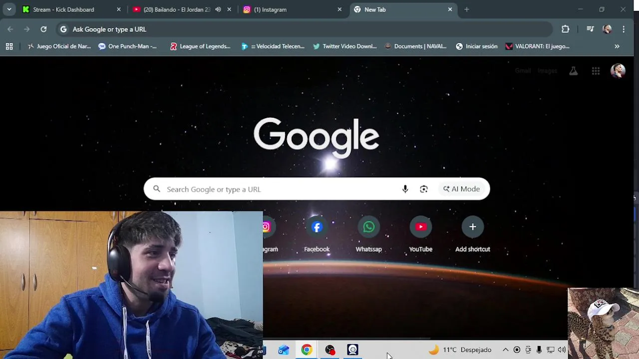Open the VALORANT: El juego bookmark

[x=537, y=46]
